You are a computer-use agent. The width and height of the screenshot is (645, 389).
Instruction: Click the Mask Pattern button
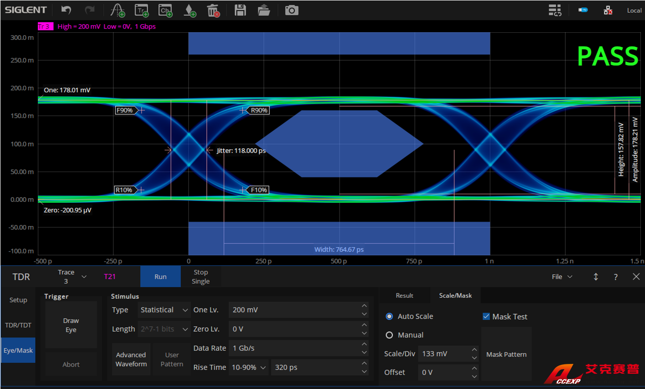(x=506, y=354)
